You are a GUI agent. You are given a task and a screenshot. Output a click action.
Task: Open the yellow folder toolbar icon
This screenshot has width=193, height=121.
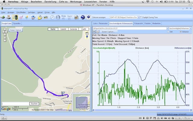40,17
